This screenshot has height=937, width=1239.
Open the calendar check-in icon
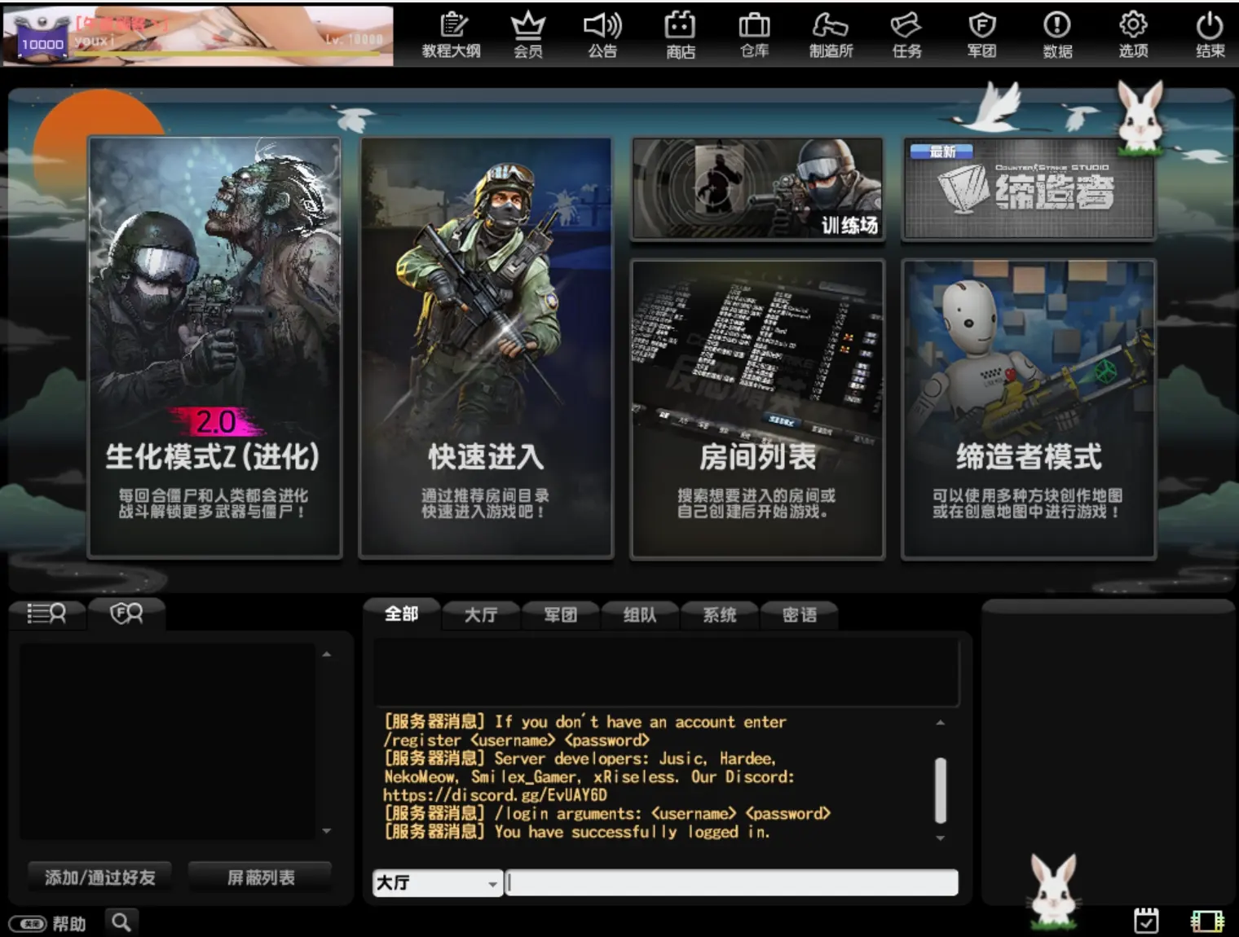(x=1146, y=920)
